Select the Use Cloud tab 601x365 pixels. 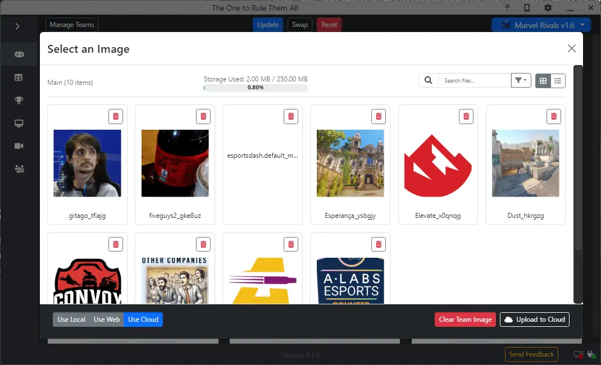coord(143,320)
